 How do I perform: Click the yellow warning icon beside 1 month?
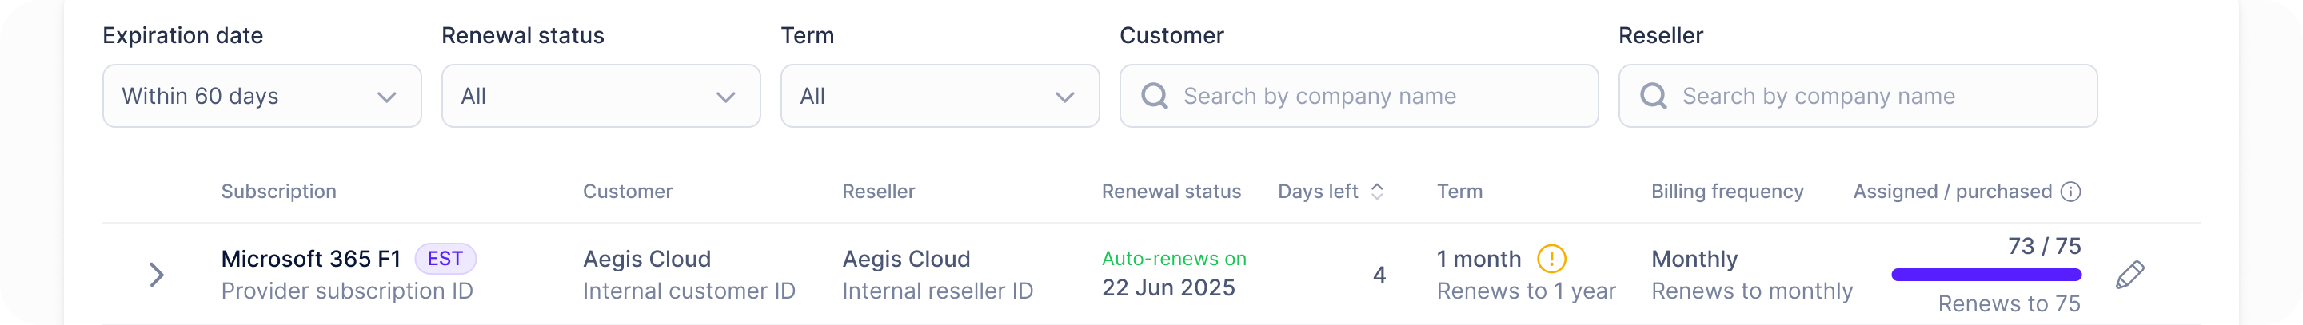click(x=1551, y=259)
